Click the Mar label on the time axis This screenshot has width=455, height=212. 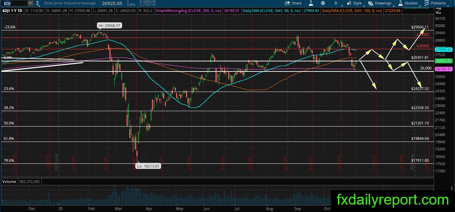pyautogui.click(x=119, y=208)
